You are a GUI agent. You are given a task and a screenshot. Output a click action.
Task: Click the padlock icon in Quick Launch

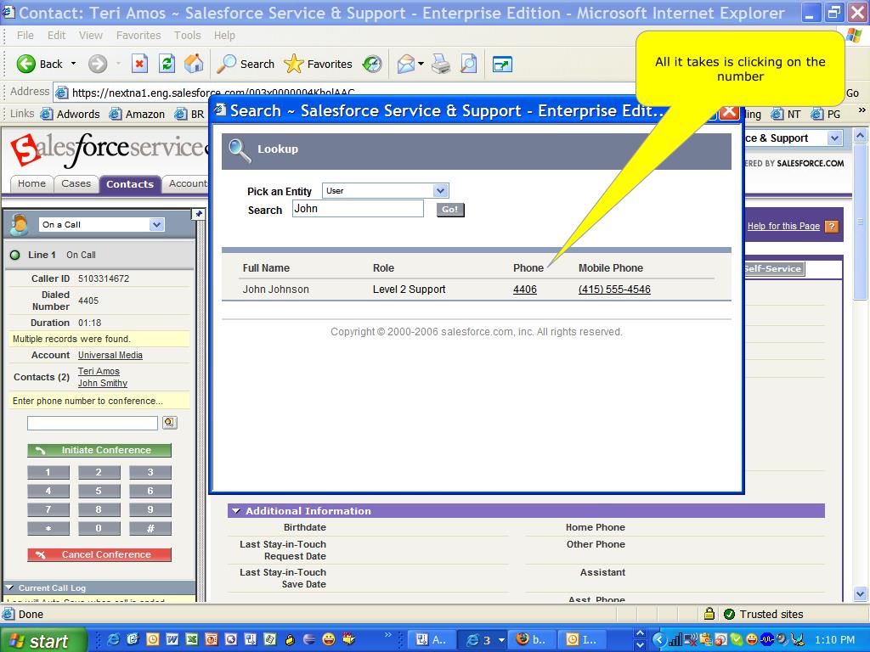click(x=290, y=639)
